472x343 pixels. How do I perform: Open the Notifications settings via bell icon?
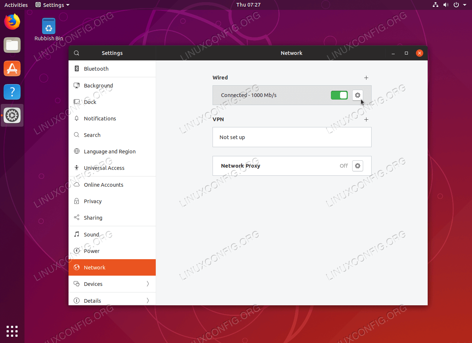click(x=77, y=118)
